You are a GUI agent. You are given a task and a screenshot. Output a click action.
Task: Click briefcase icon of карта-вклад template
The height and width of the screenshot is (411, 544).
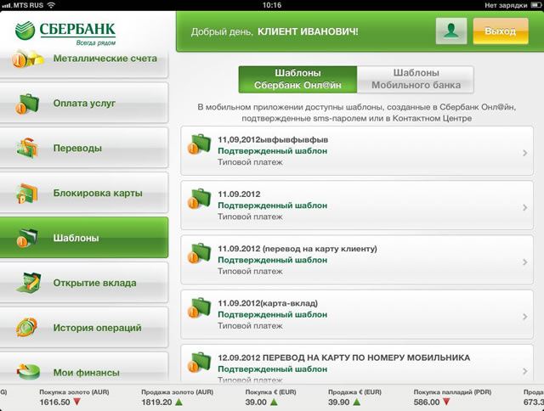click(x=200, y=307)
